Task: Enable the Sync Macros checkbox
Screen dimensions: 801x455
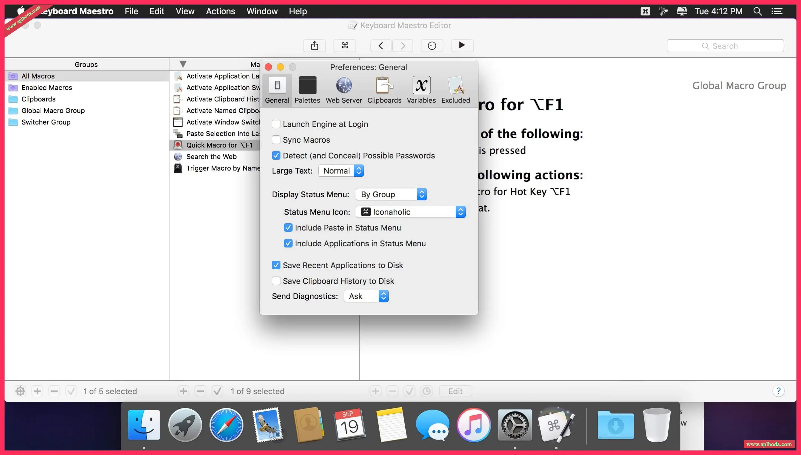Action: (276, 140)
